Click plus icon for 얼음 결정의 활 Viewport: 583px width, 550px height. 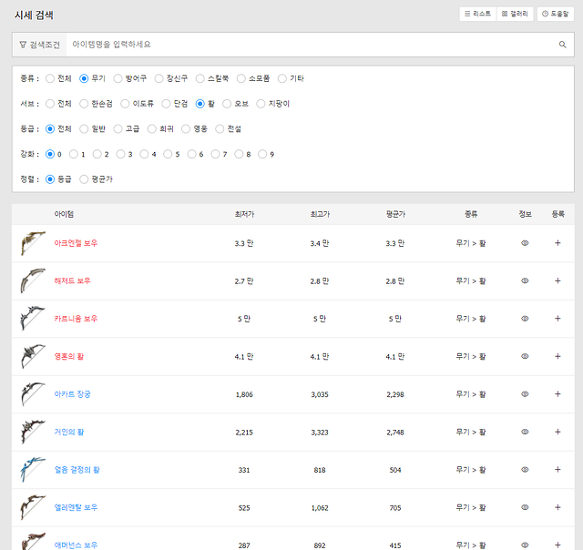pos(557,469)
